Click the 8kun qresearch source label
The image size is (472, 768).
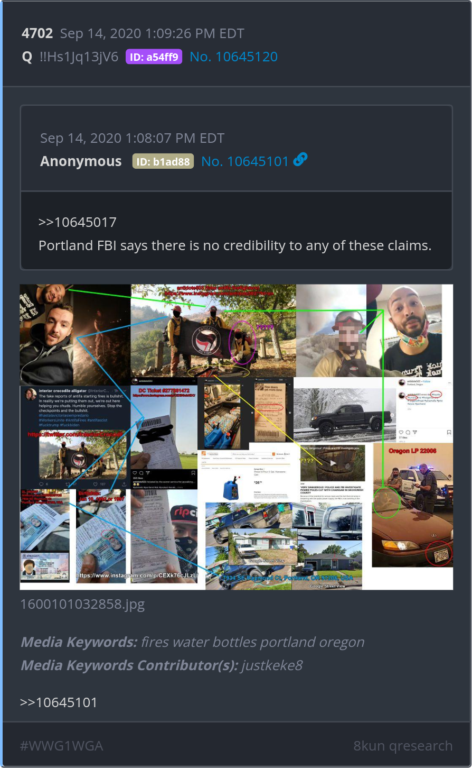403,746
